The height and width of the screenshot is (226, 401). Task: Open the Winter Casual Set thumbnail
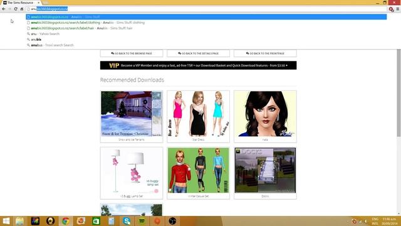click(198, 170)
